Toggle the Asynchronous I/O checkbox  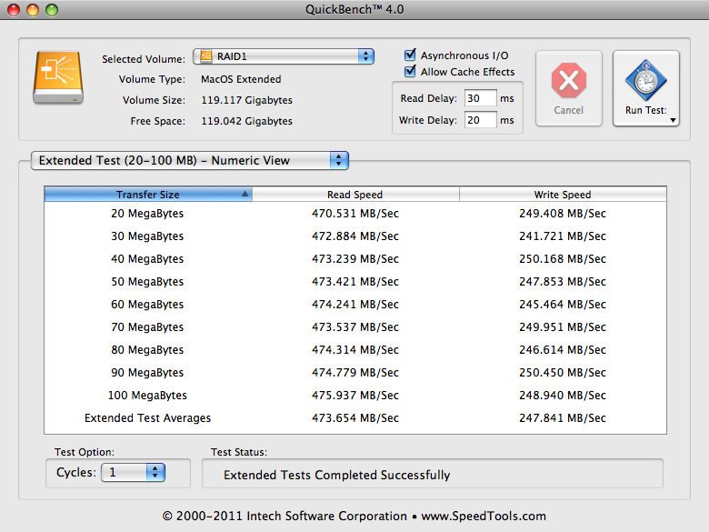[410, 55]
